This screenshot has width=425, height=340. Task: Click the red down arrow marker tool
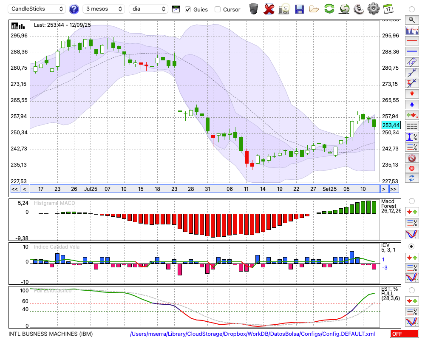pyautogui.click(x=412, y=94)
